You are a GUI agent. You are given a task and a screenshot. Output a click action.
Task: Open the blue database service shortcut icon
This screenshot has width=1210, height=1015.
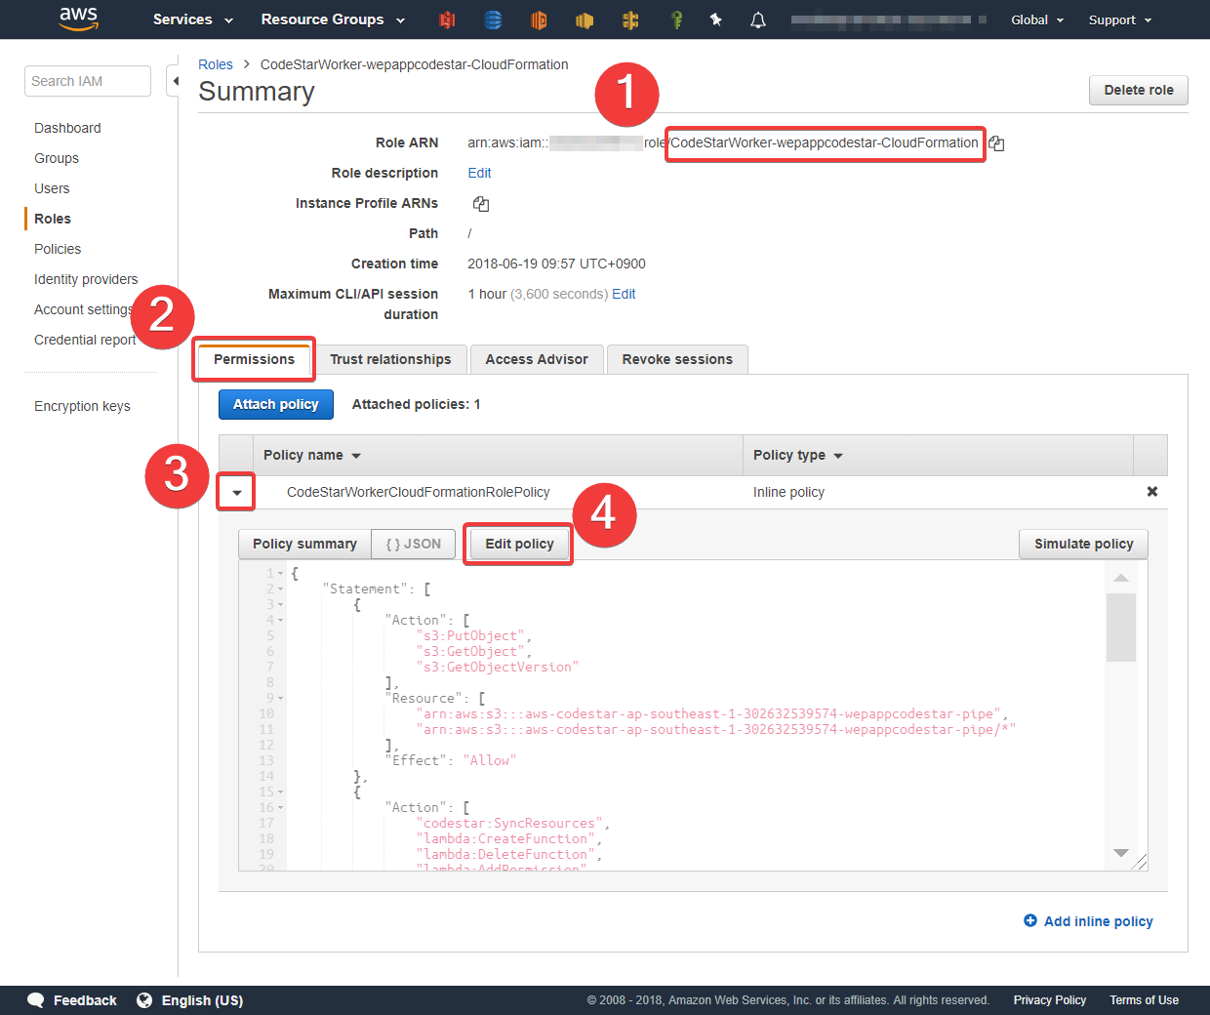[x=493, y=20]
